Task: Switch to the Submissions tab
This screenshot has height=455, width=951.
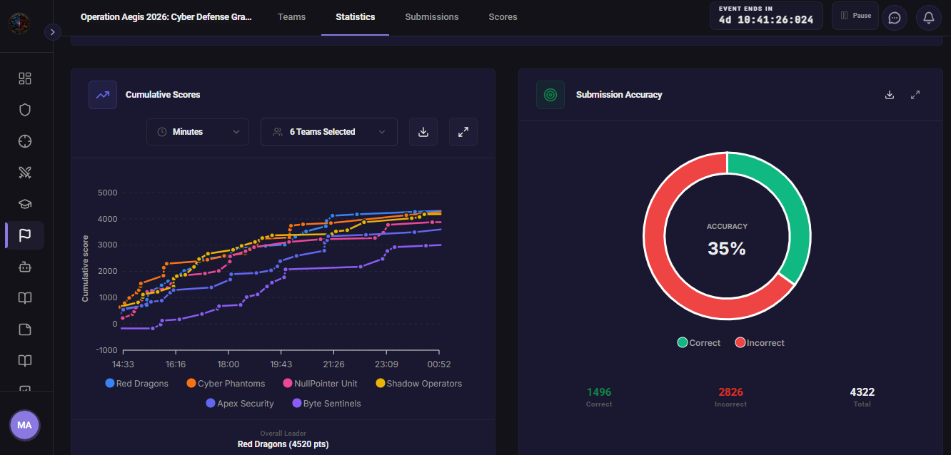Action: [432, 17]
